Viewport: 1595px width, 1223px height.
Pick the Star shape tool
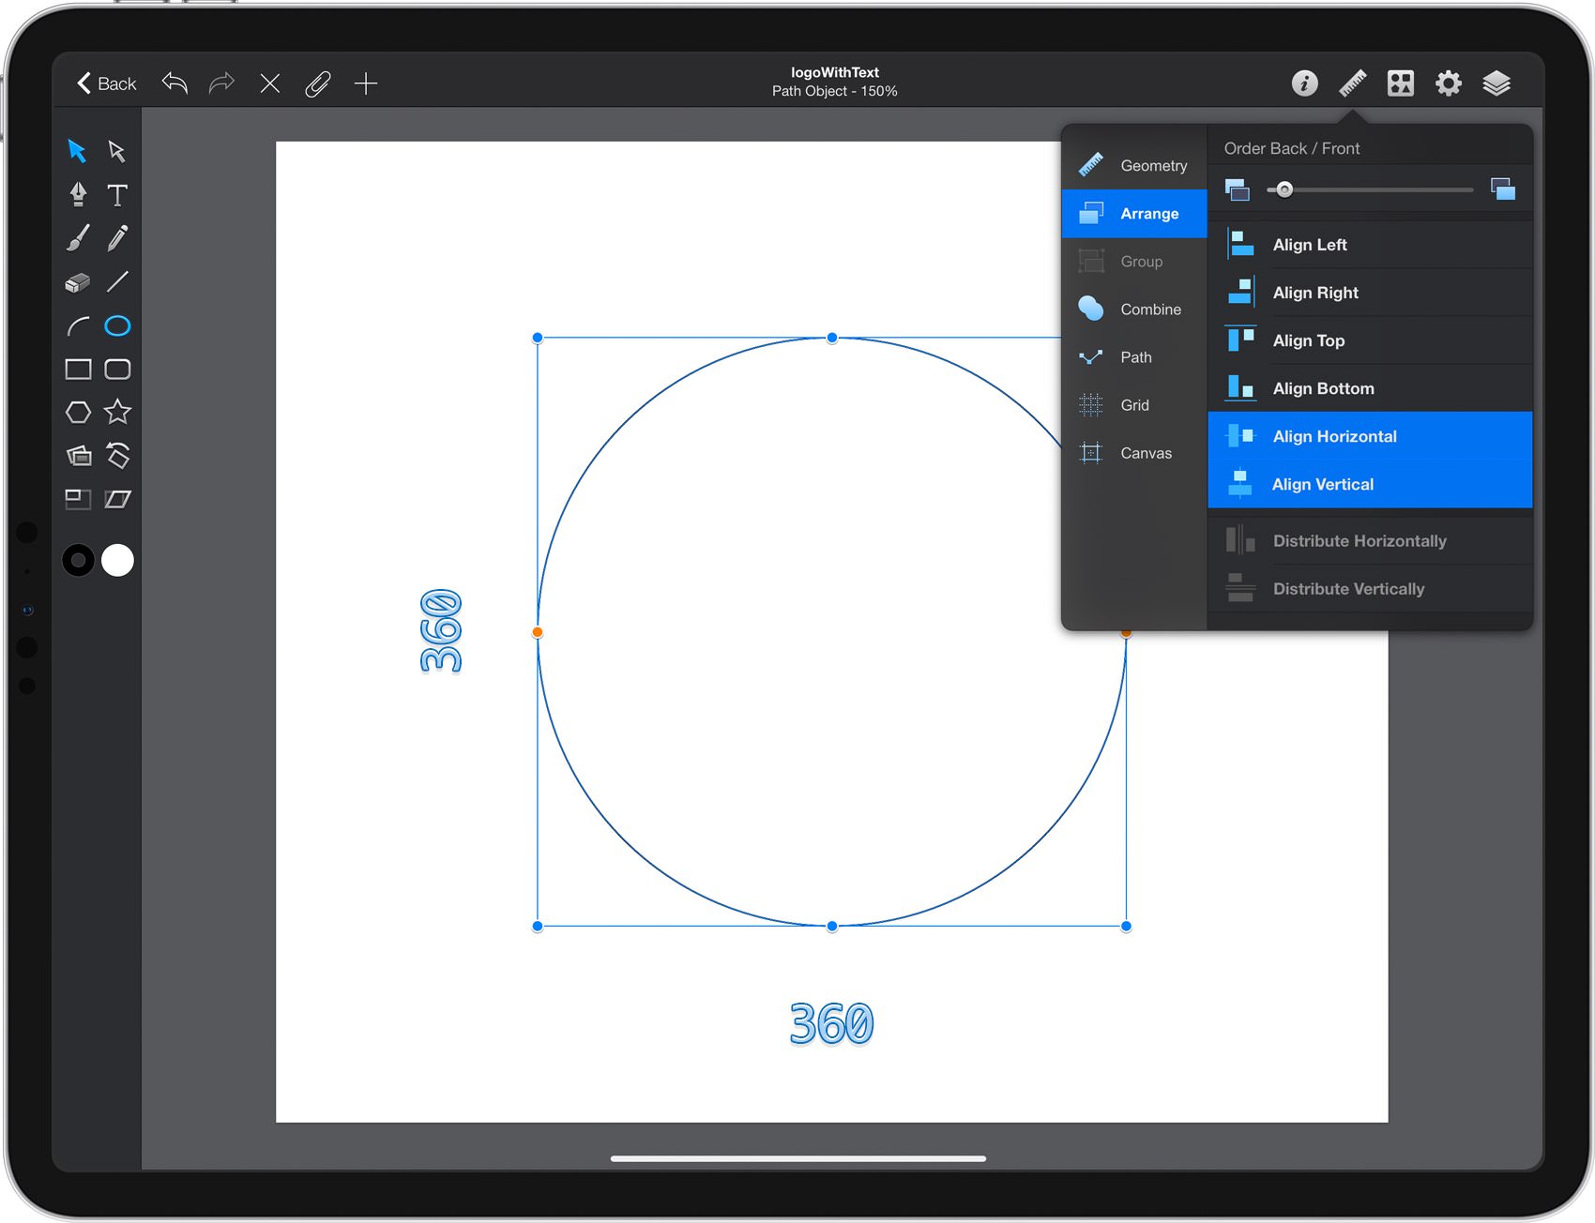coord(117,412)
